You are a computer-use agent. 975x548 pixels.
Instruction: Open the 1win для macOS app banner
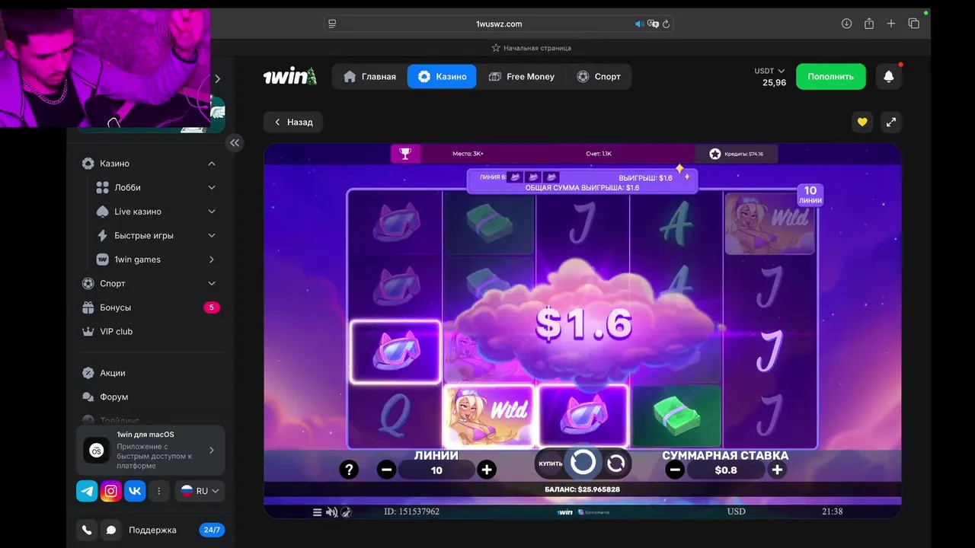[151, 450]
